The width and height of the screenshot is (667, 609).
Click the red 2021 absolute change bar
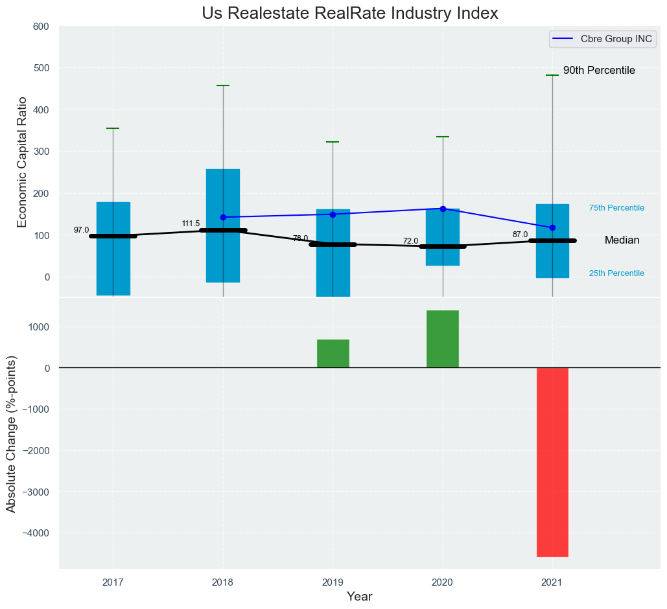tap(552, 462)
